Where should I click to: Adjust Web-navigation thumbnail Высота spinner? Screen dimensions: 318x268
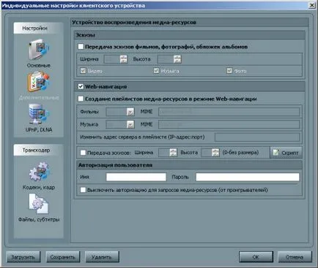pos(215,153)
